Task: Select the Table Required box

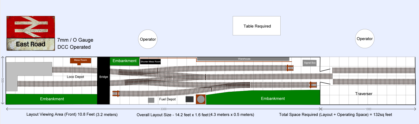Action: point(256,26)
